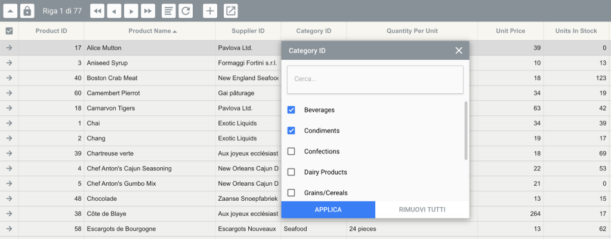Close the Category ID filter popup
611x239 pixels.
point(459,50)
